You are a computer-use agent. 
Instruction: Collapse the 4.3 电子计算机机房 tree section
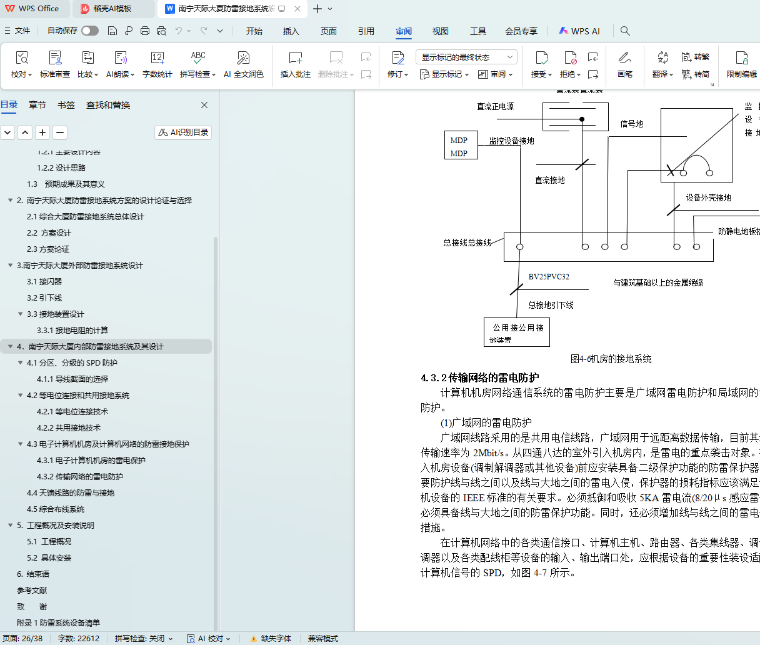click(x=21, y=444)
